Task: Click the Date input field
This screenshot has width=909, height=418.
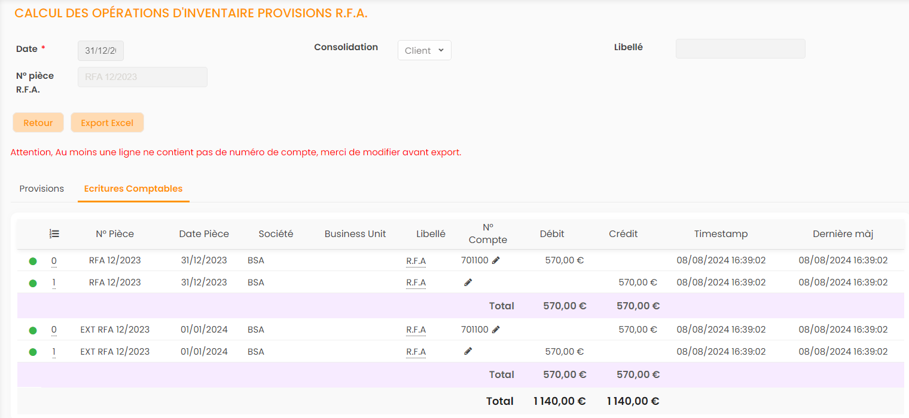Action: [x=100, y=51]
